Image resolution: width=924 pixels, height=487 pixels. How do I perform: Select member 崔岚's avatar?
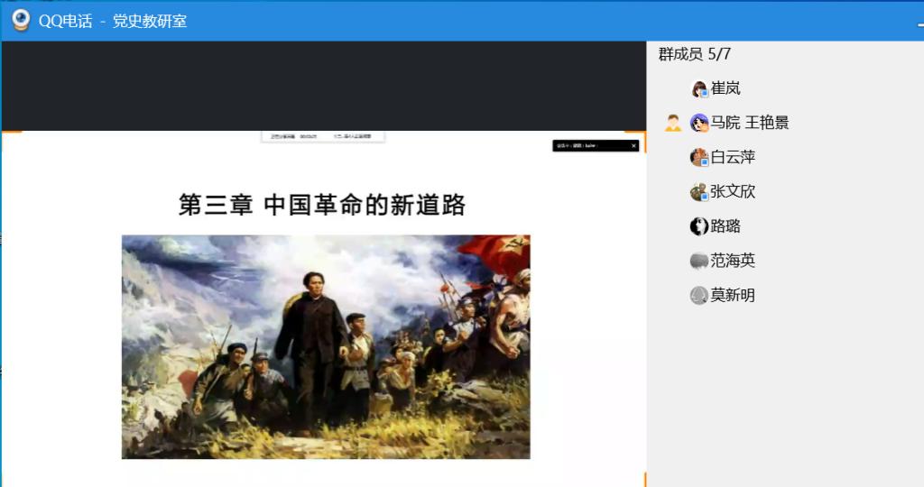tap(699, 88)
